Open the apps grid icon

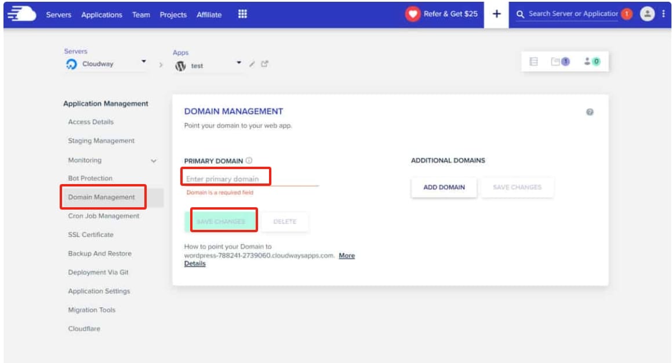242,14
